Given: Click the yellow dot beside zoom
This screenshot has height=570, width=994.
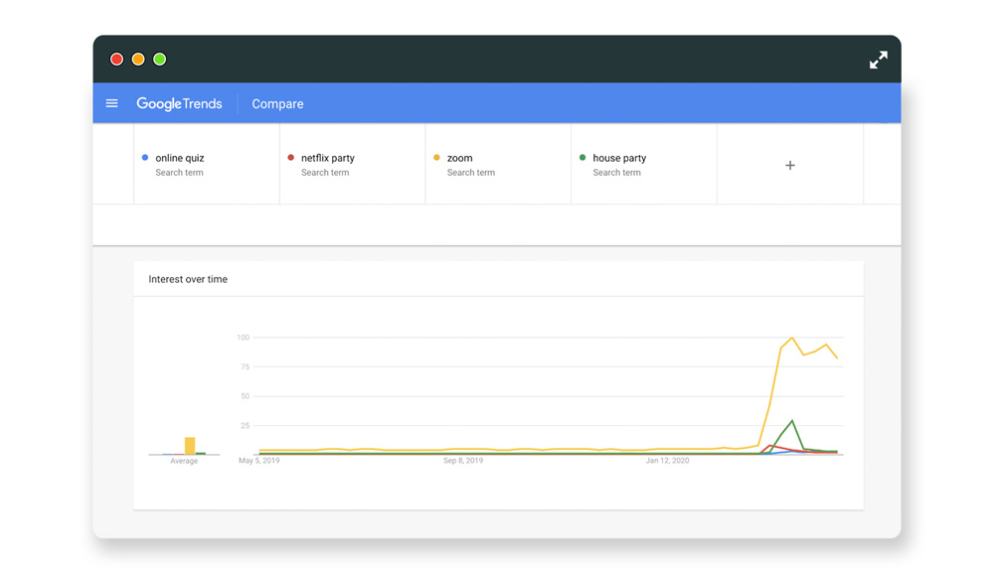Looking at the screenshot, I should click(x=436, y=158).
